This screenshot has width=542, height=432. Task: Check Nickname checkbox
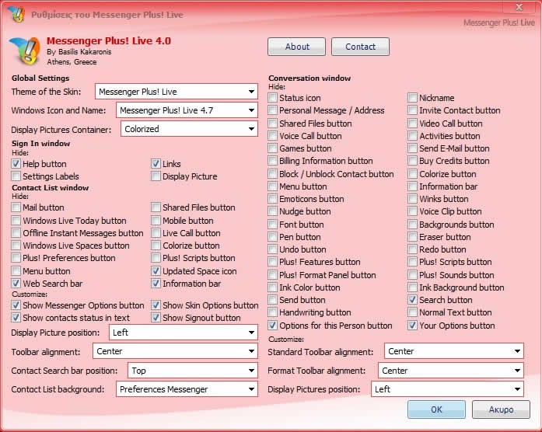coord(412,98)
